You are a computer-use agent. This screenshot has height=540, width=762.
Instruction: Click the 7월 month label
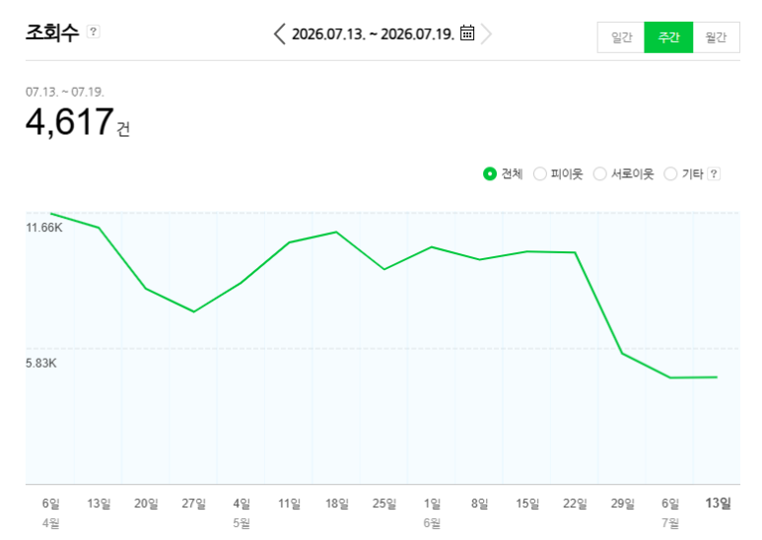click(x=670, y=523)
